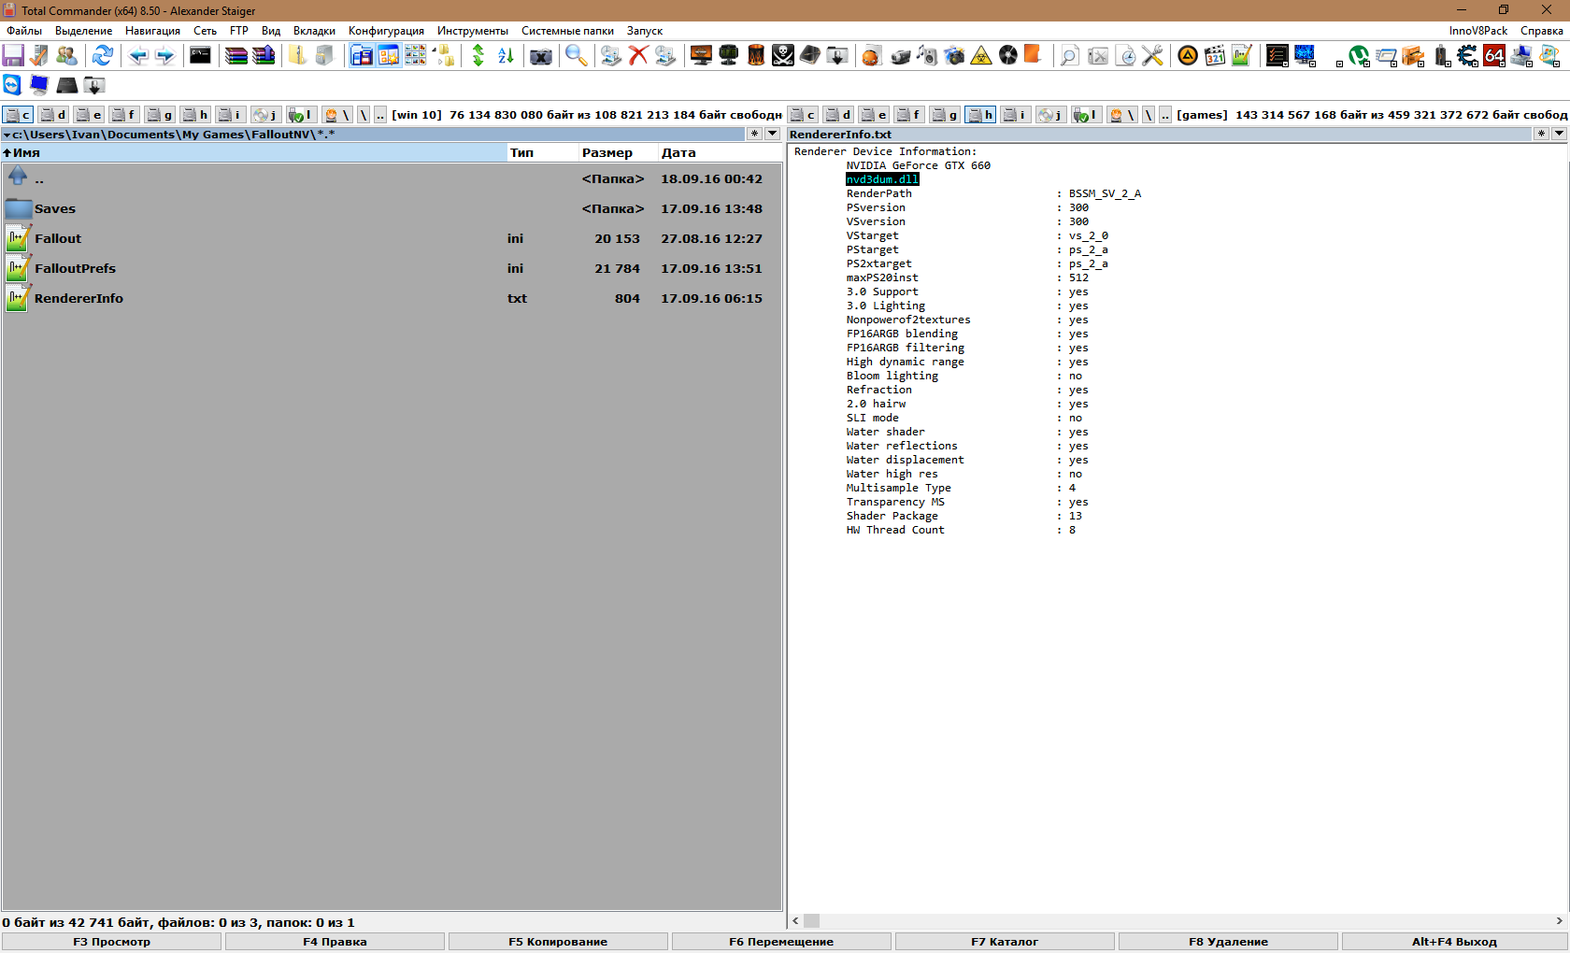Viewport: 1570px width, 953px height.
Task: Open the TeamViewer icon in second toolbar row
Action: 12,85
